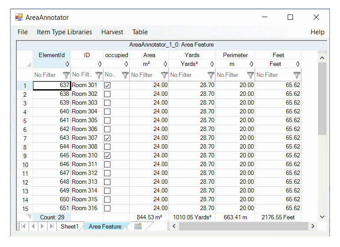Open the Perimeter m unit selector diamond
The image size is (340, 247).
click(251, 64)
